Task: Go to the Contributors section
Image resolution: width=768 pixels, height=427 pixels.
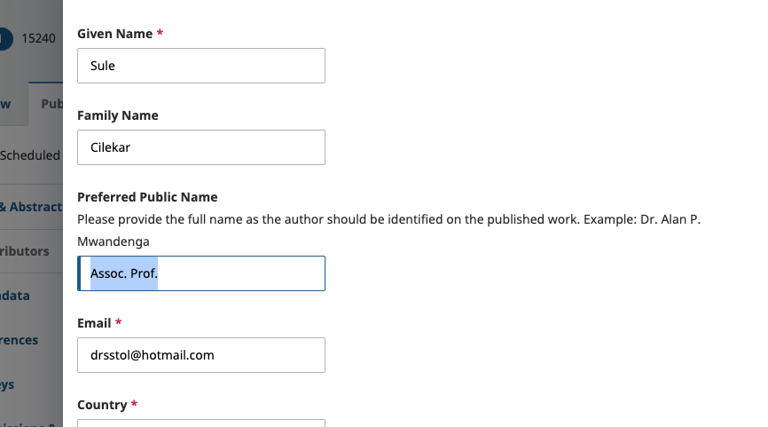Action: point(27,251)
